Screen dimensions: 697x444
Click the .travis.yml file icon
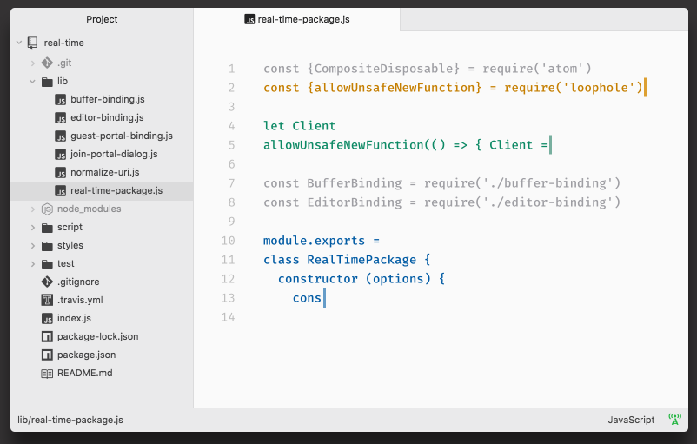[47, 300]
